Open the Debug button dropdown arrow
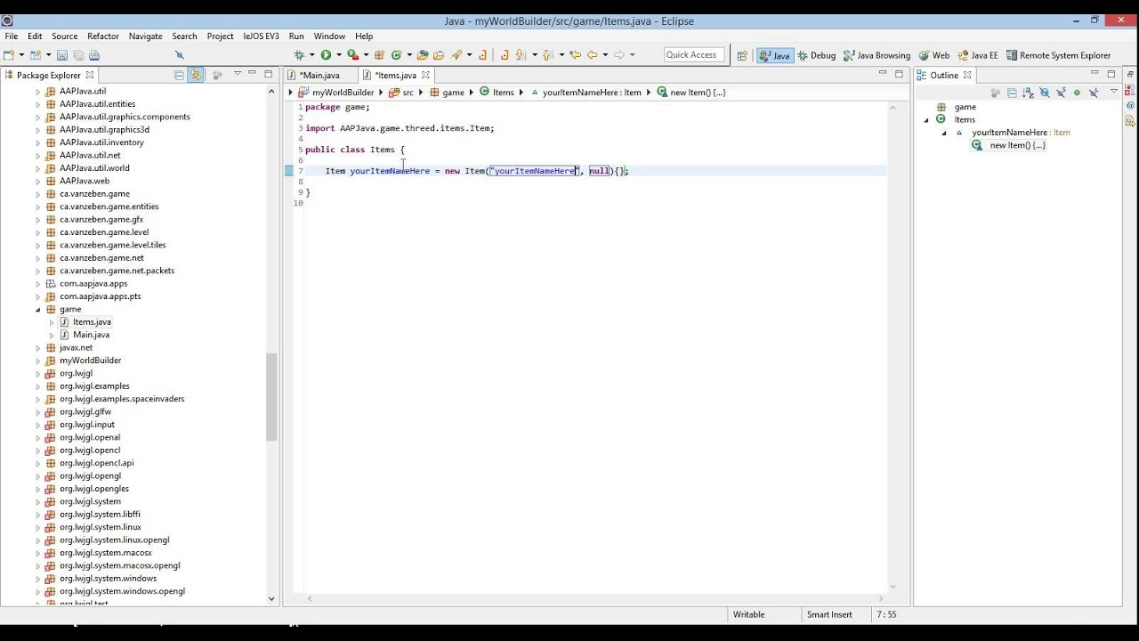This screenshot has height=641, width=1139. pyautogui.click(x=311, y=55)
